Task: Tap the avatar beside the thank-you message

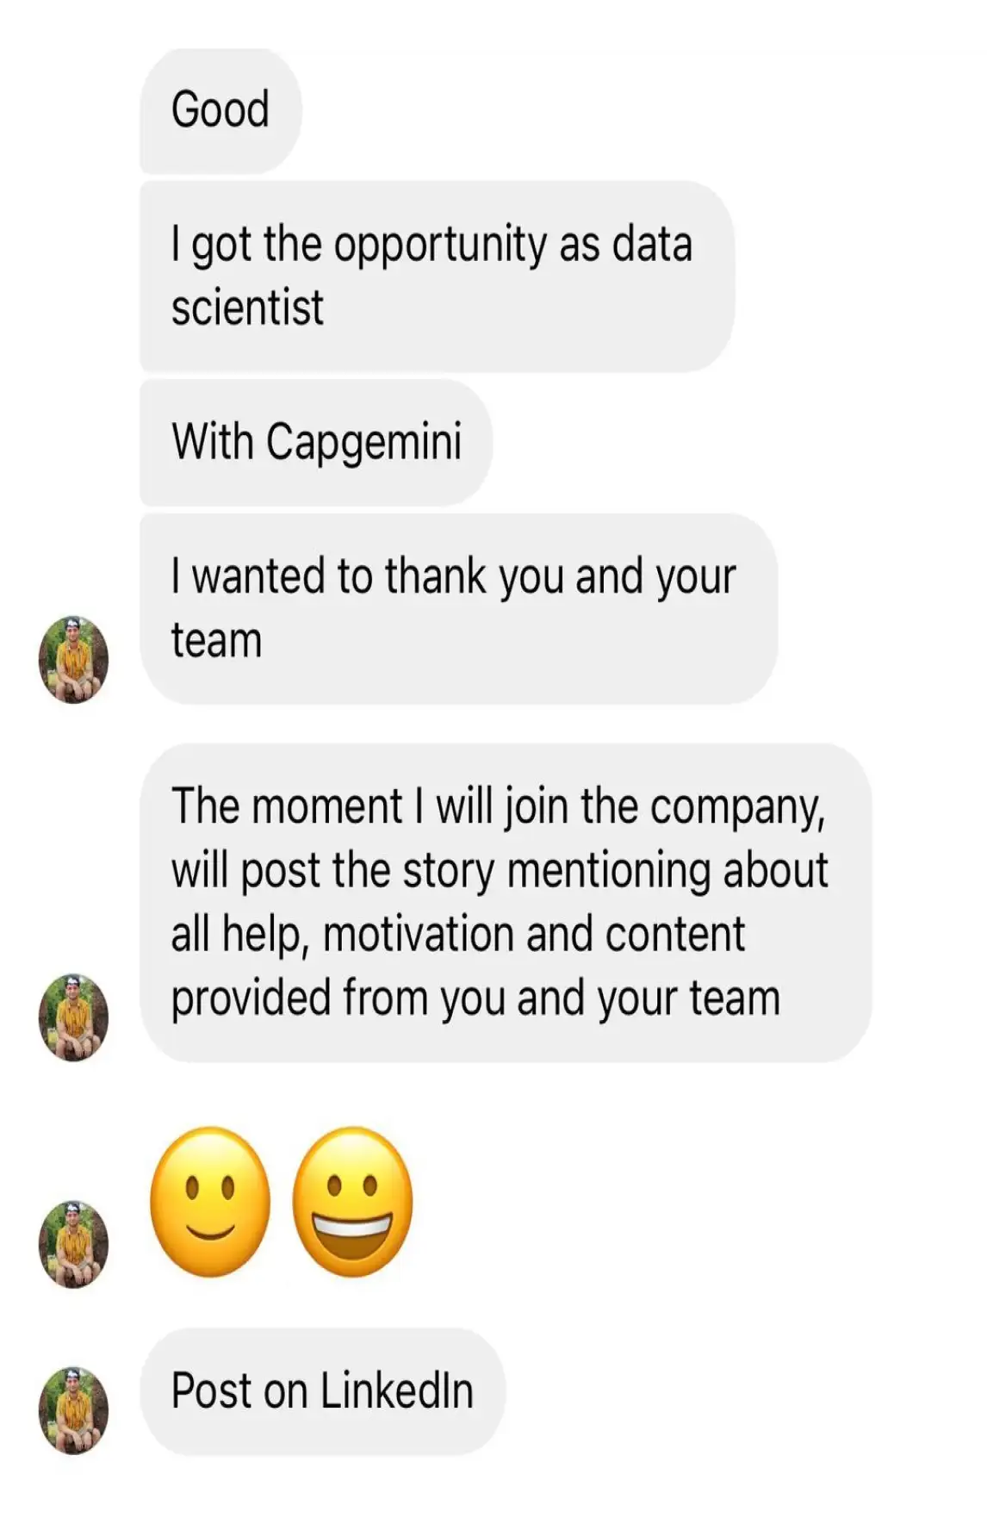Action: click(73, 660)
